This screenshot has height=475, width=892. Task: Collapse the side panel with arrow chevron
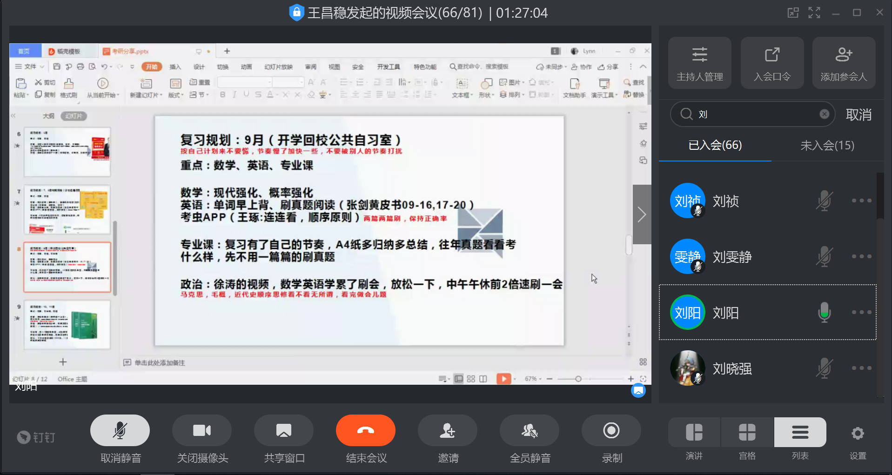pyautogui.click(x=642, y=214)
